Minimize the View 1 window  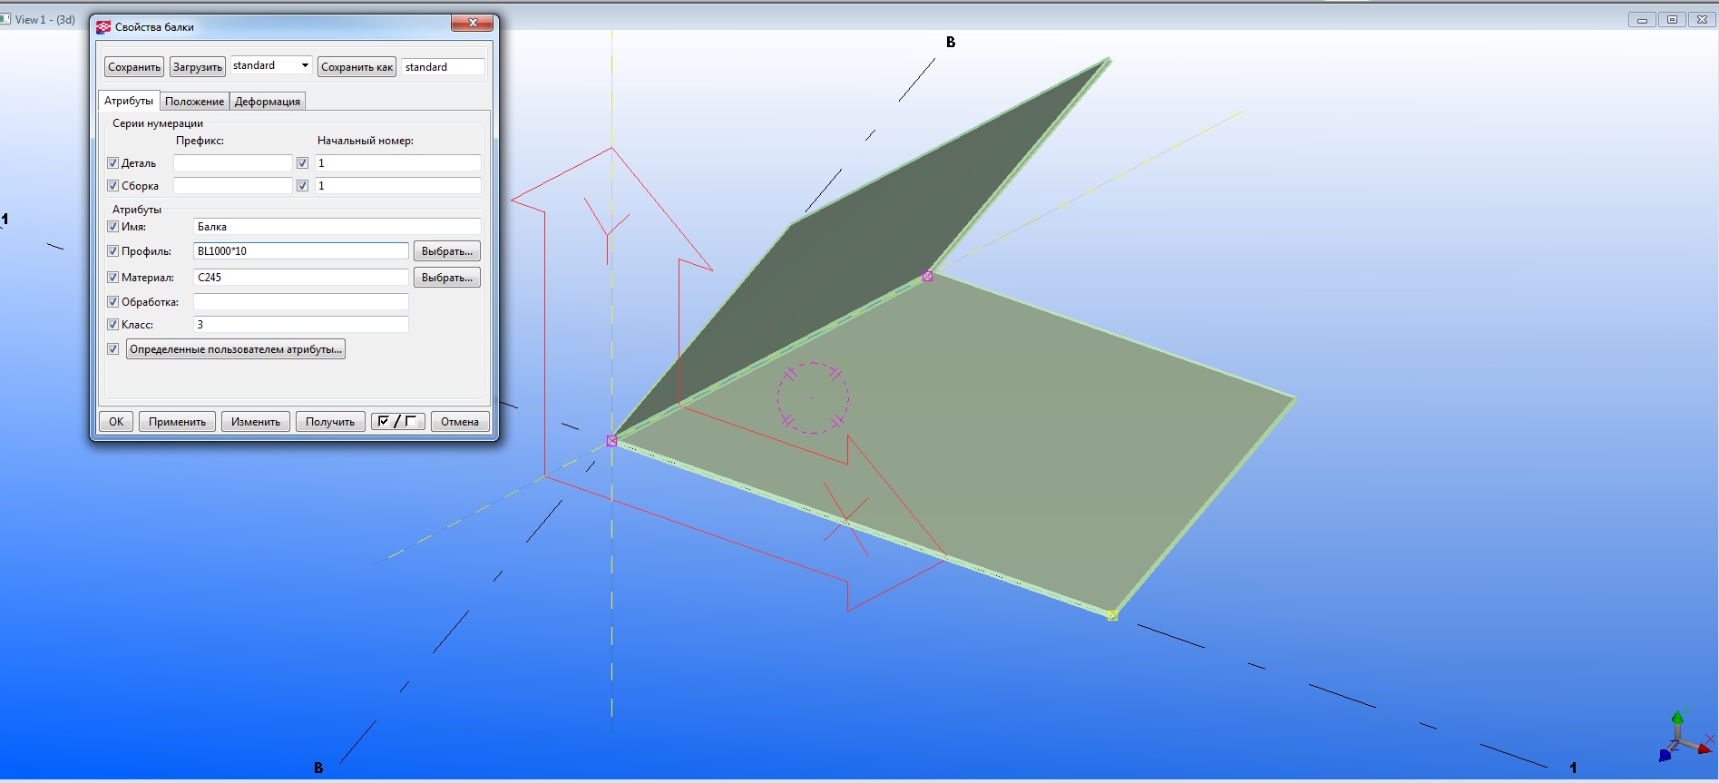point(1642,19)
